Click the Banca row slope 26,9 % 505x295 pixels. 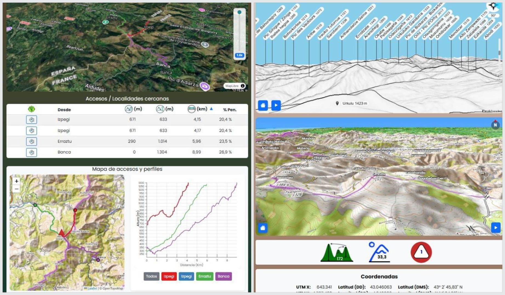[225, 152]
